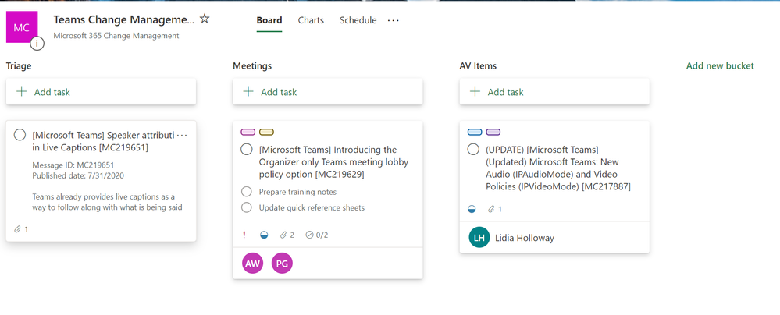Screen dimensions: 780x315
Task: Rename the AV Items bucket heading
Action: (478, 65)
